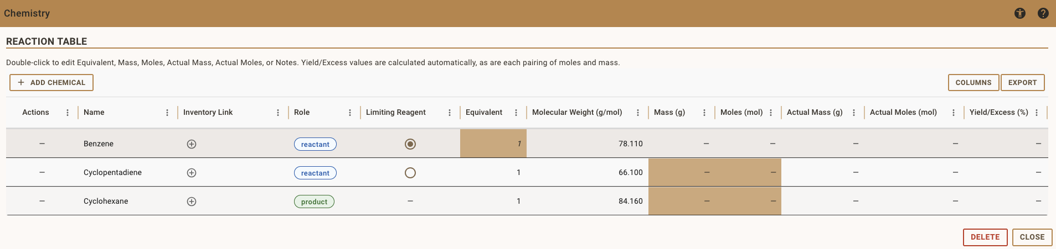Click the Cyclohexane product role tag
This screenshot has height=249, width=1056.
point(314,202)
